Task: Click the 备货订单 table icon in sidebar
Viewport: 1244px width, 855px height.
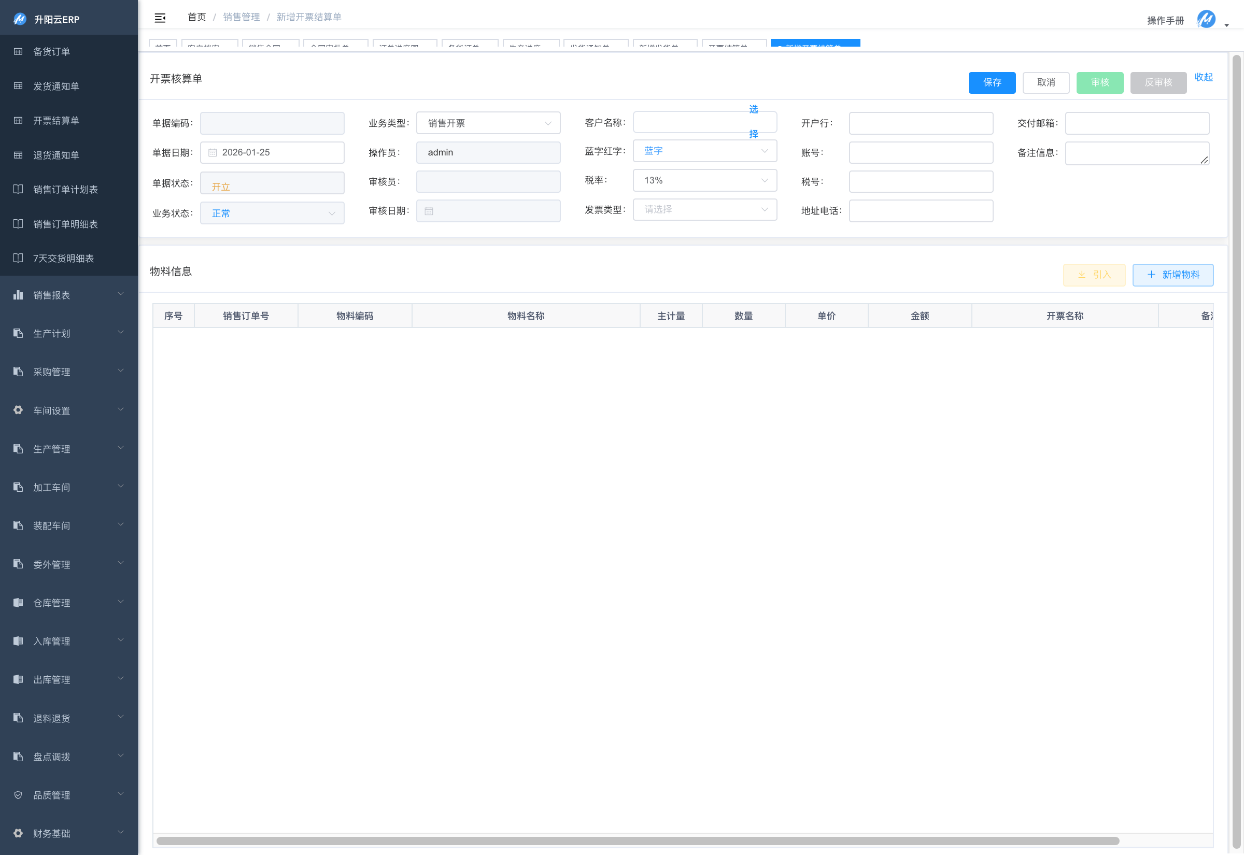Action: pos(18,52)
